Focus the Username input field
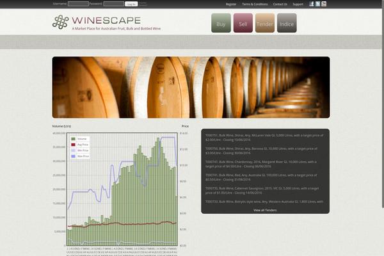This screenshot has width=384, height=256. click(x=78, y=4)
